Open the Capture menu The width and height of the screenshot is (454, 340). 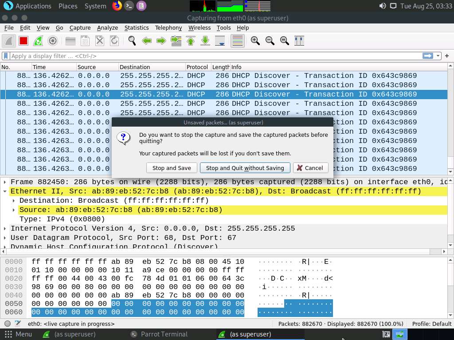(x=80, y=28)
